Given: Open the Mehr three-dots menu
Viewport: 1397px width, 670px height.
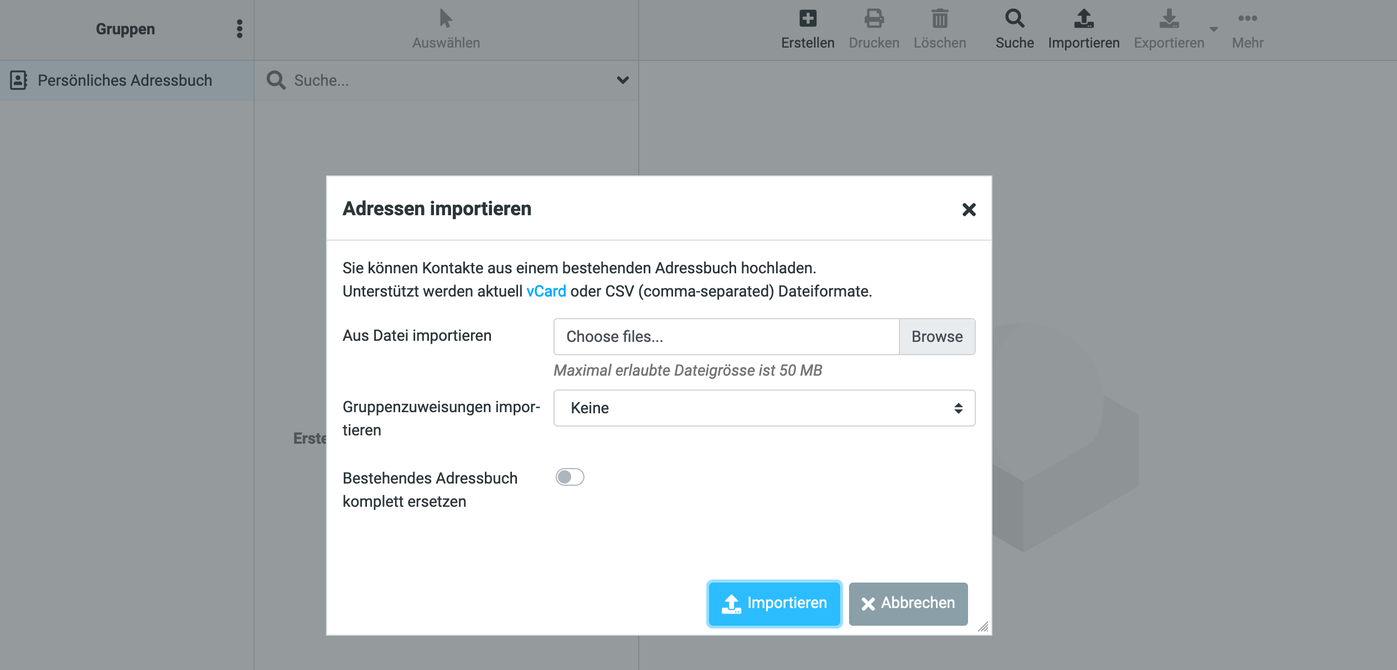Looking at the screenshot, I should click(1247, 19).
